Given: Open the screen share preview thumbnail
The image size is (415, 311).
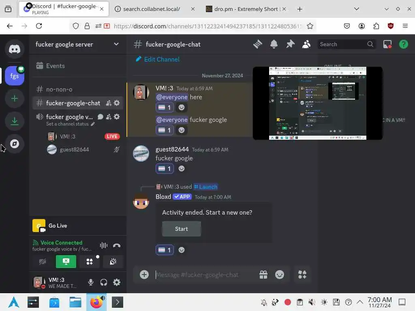Looking at the screenshot, I should point(318,103).
